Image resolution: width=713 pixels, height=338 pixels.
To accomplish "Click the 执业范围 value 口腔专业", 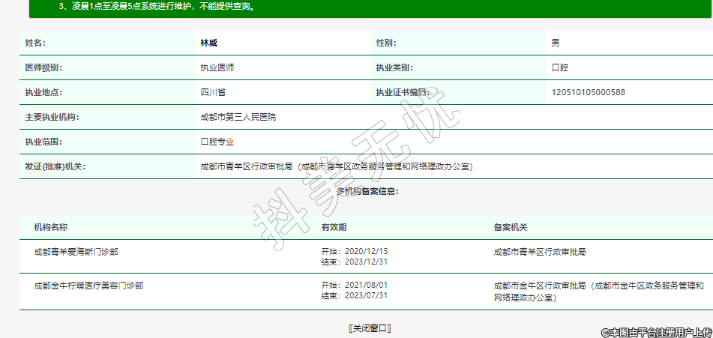I will pos(217,142).
